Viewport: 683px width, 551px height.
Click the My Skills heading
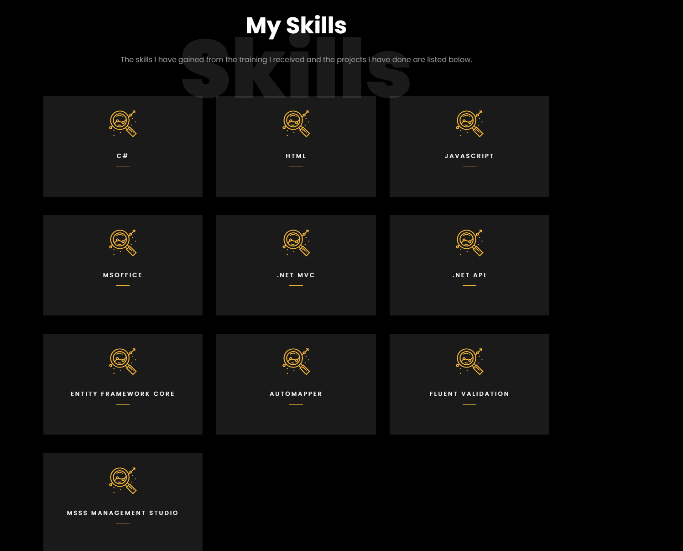[x=296, y=26]
